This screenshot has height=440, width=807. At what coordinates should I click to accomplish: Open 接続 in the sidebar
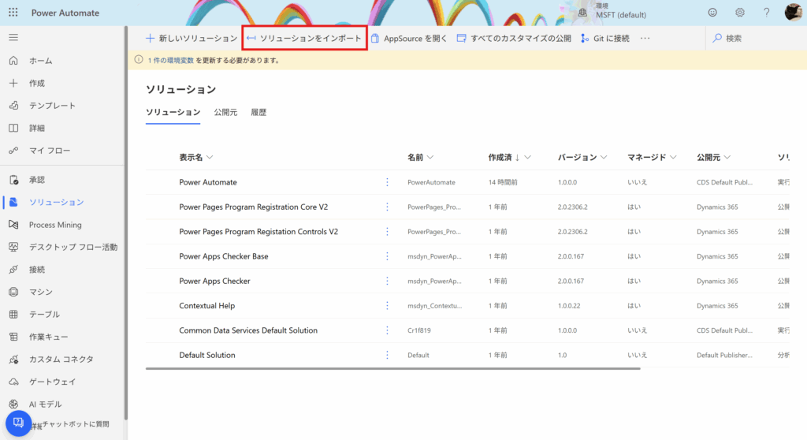36,270
